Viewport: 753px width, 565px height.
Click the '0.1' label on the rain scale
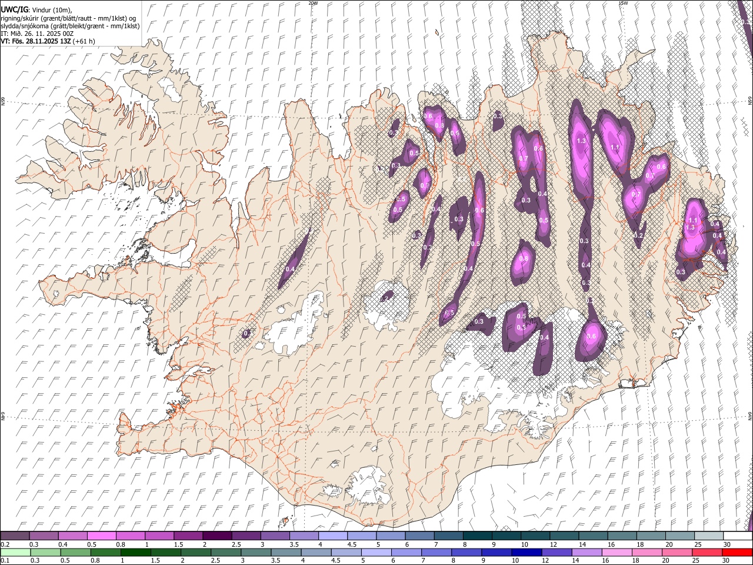coord(5,561)
